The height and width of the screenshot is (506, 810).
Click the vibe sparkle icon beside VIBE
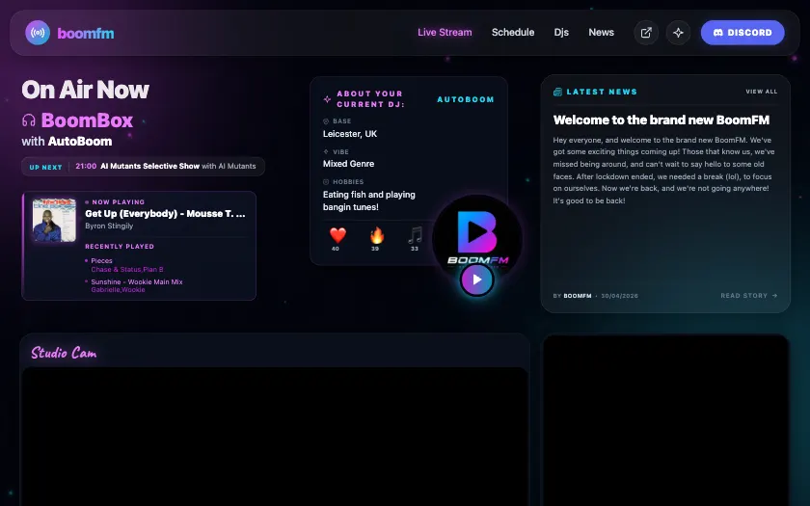[326, 152]
